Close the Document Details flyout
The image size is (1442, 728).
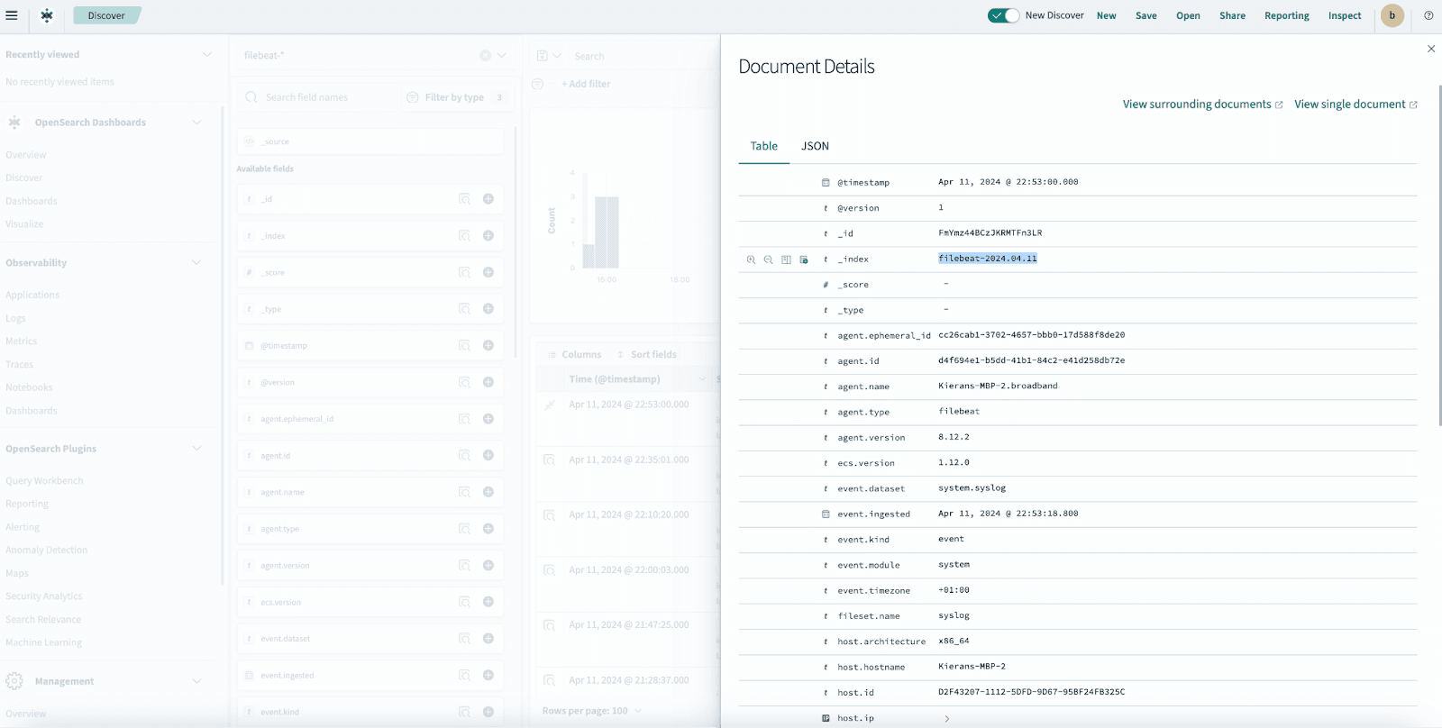1431,49
